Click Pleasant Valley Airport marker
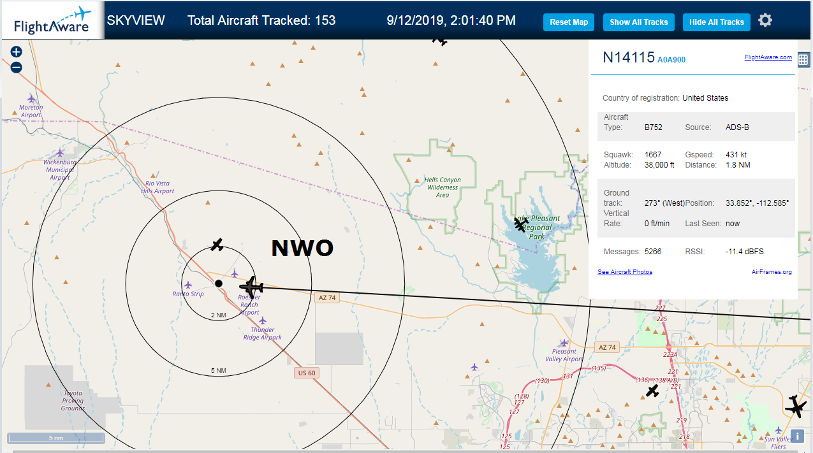Image resolution: width=813 pixels, height=453 pixels. [x=563, y=343]
